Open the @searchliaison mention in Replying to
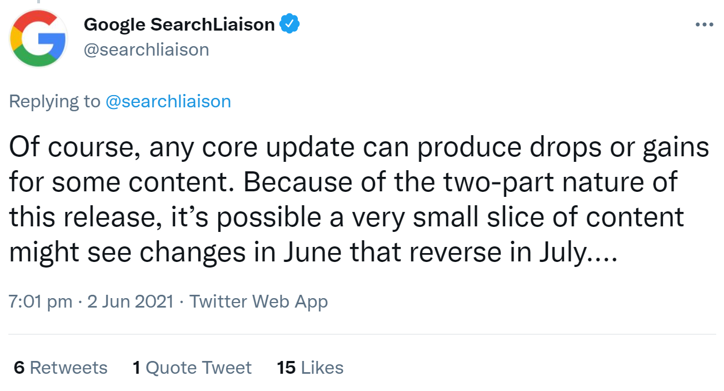Image resolution: width=724 pixels, height=391 pixels. (x=168, y=101)
